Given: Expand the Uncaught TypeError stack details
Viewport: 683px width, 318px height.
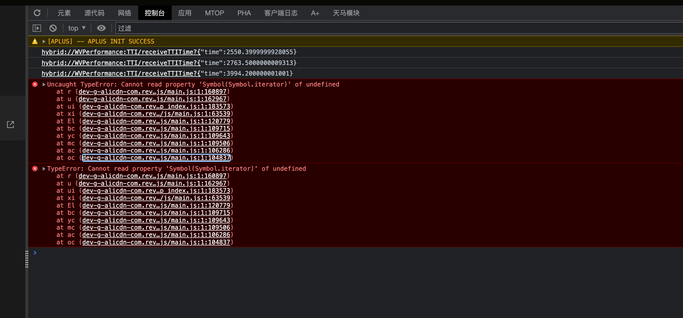Looking at the screenshot, I should click(44, 84).
